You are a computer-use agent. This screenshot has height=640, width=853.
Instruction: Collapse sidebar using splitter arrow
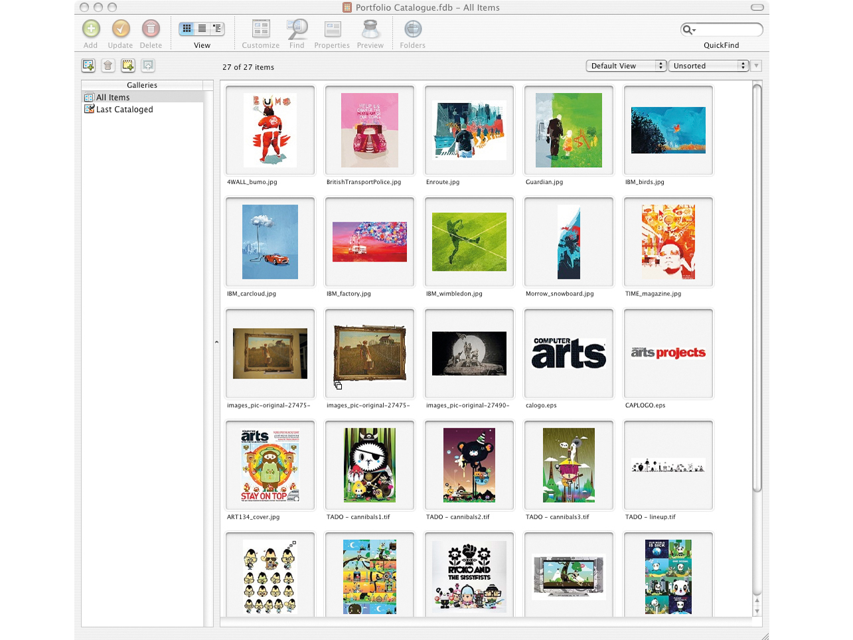click(x=216, y=342)
